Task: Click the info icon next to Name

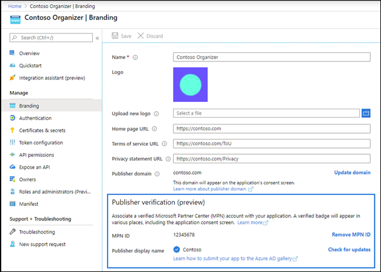Action: (136, 57)
